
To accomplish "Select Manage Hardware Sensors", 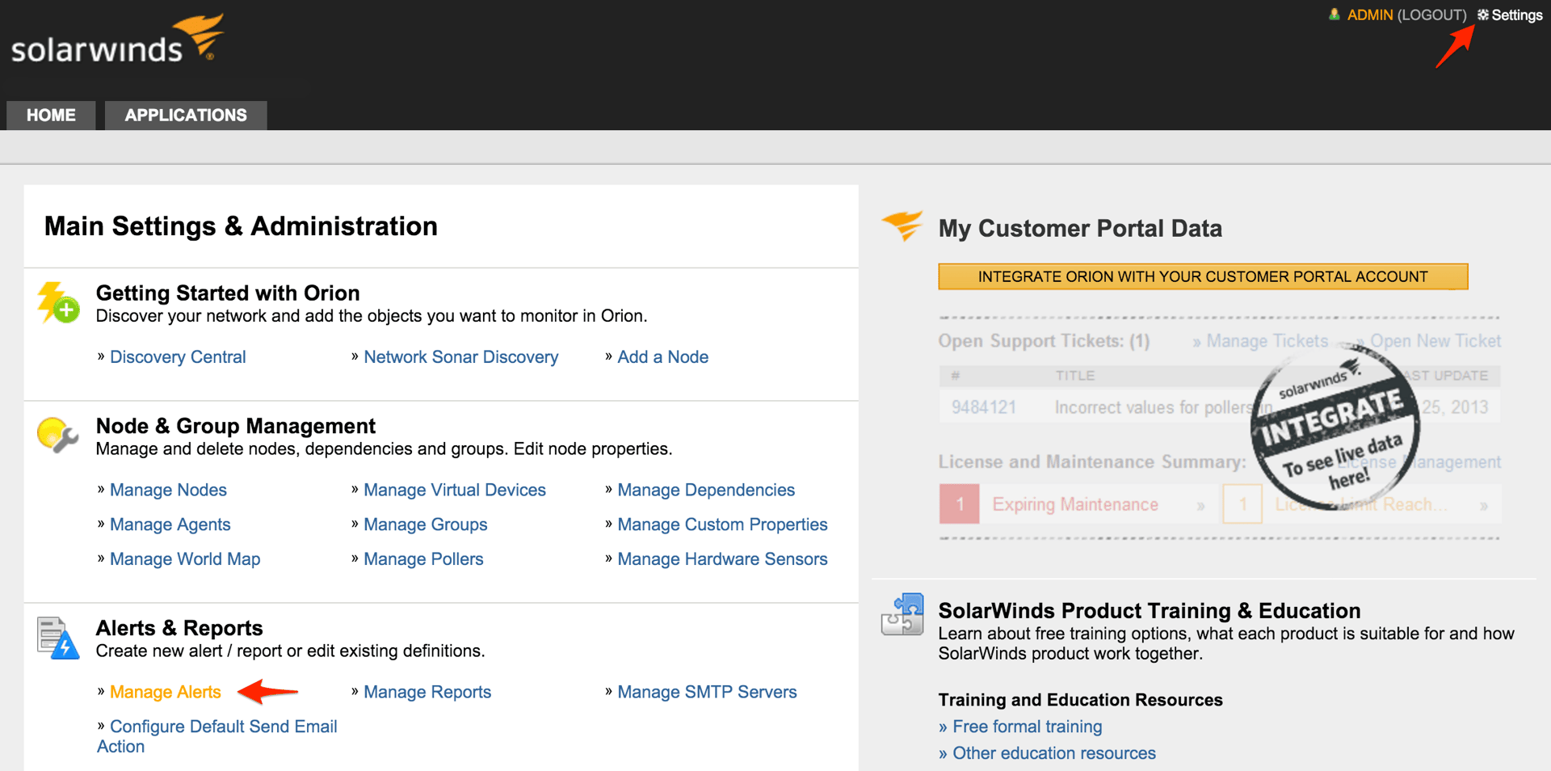I will pyautogui.click(x=722, y=559).
